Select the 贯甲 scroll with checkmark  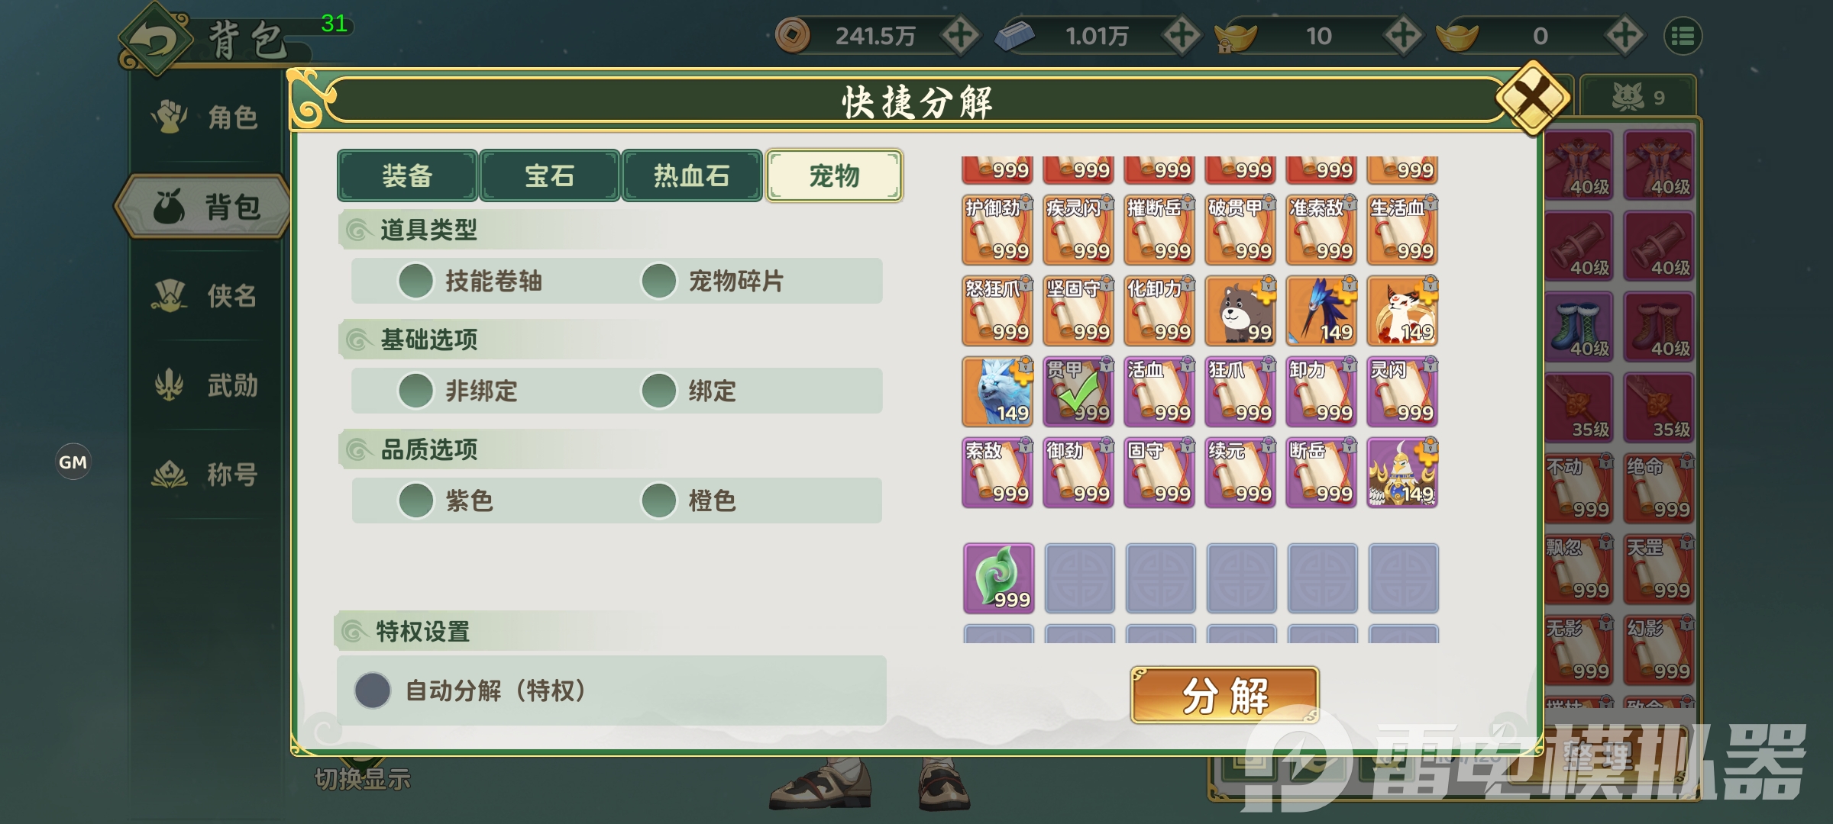tap(1079, 392)
